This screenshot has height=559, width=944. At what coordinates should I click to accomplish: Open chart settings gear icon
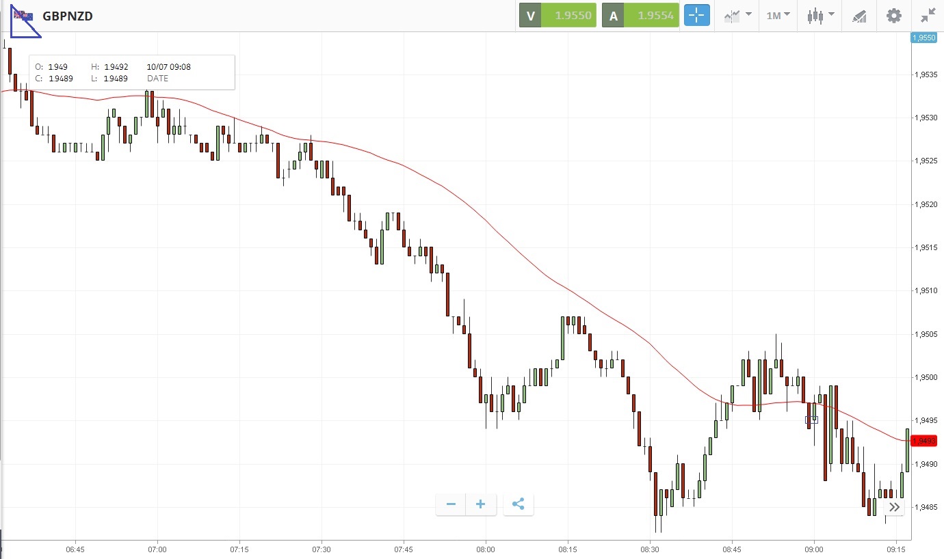tap(893, 16)
